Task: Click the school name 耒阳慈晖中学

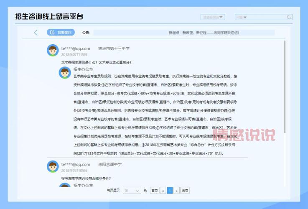Action: click(110, 164)
